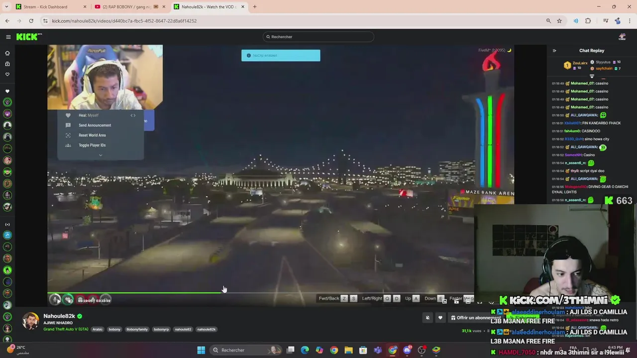Open the weather widget showing 26°C
This screenshot has height=358, width=637.
pyautogui.click(x=17, y=350)
